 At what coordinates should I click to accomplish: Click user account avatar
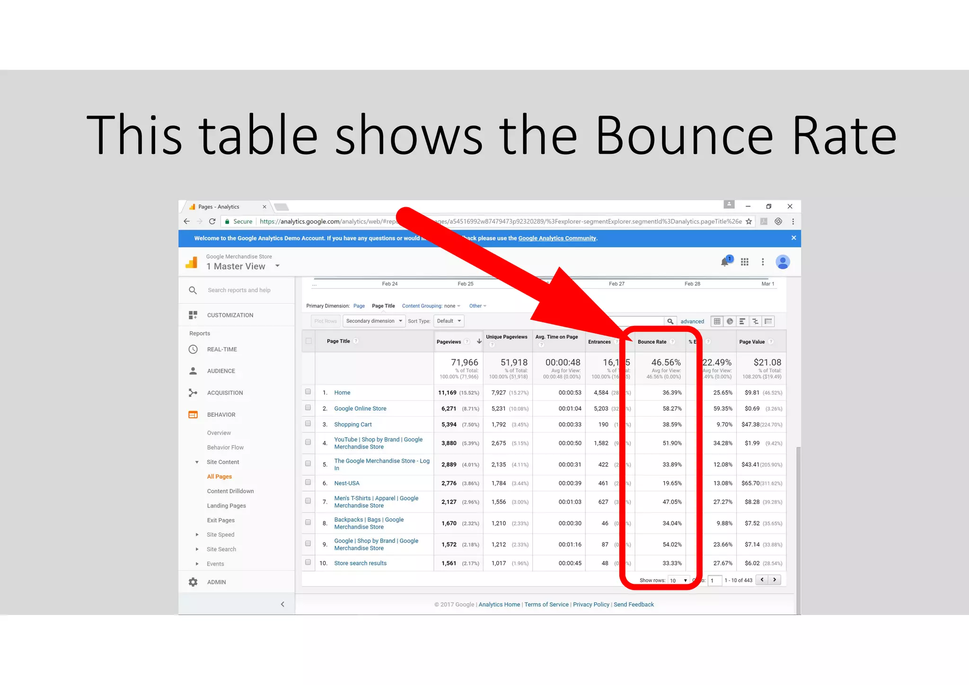pyautogui.click(x=783, y=262)
